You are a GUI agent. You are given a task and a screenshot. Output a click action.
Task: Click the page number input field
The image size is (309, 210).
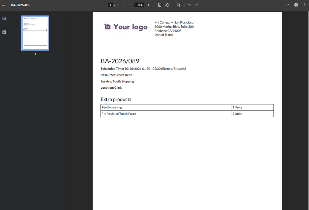point(110,5)
